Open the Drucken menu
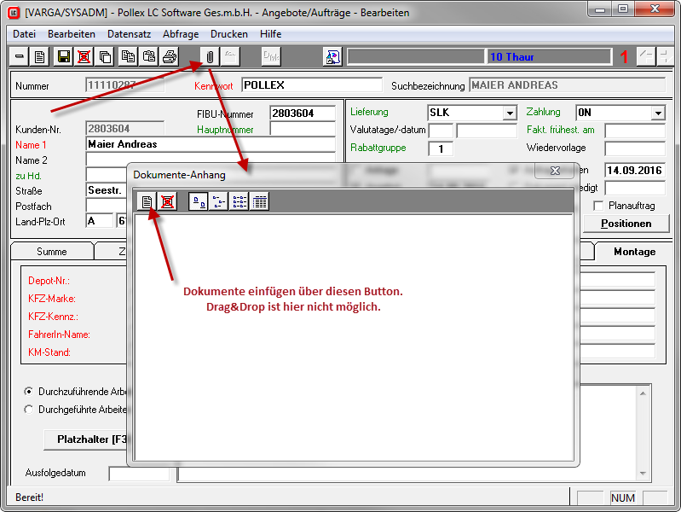Screen dimensions: 681x512 [x=229, y=34]
